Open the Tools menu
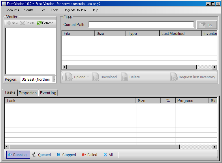 (x=54, y=10)
